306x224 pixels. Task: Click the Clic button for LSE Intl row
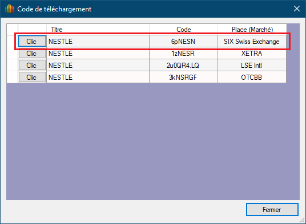[32, 65]
